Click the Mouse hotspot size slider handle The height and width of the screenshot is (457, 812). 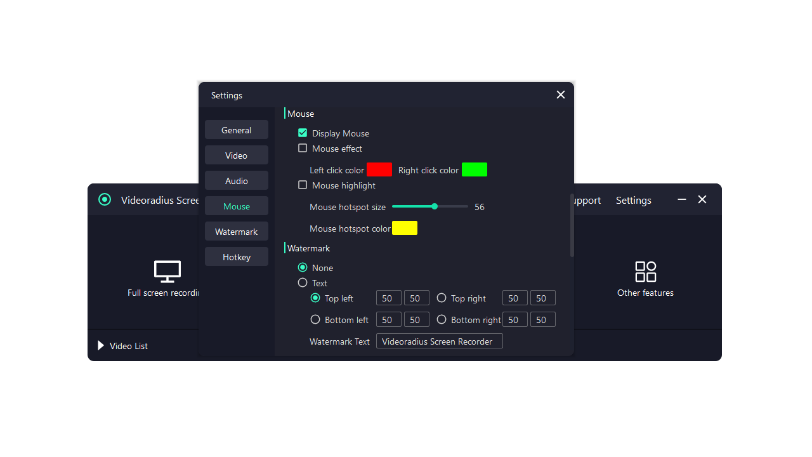pyautogui.click(x=435, y=206)
